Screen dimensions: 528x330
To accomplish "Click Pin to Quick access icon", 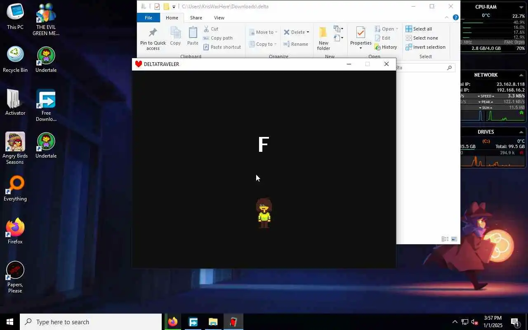I will tap(153, 33).
